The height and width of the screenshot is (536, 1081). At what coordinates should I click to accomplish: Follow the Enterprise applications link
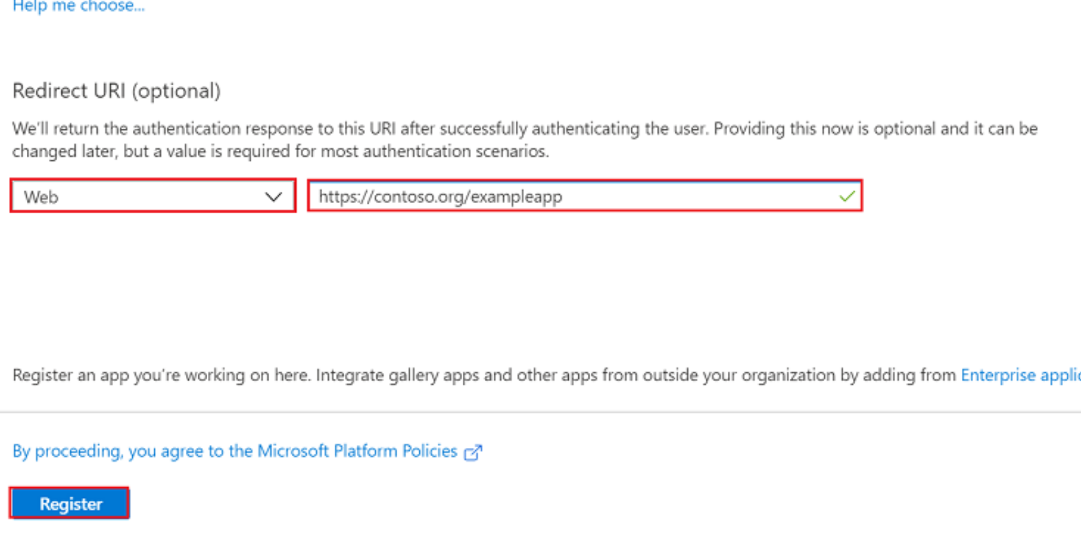pyautogui.click(x=1020, y=375)
